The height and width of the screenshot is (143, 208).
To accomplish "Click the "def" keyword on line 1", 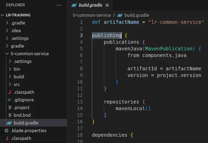I will pyautogui.click(x=96, y=22).
